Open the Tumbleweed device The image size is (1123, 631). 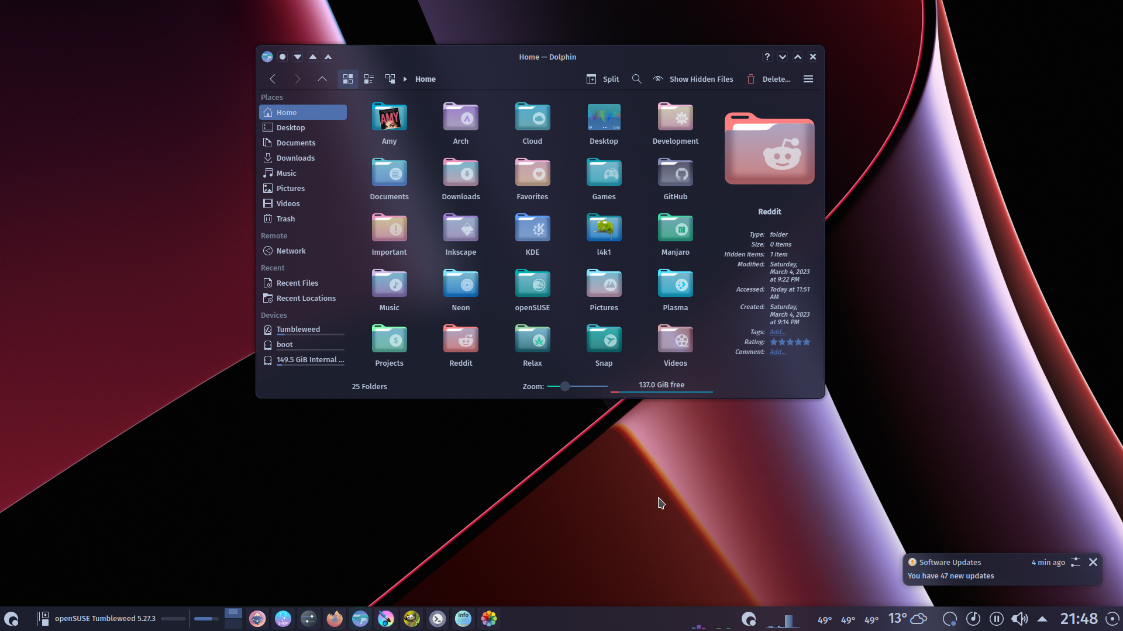(303, 330)
